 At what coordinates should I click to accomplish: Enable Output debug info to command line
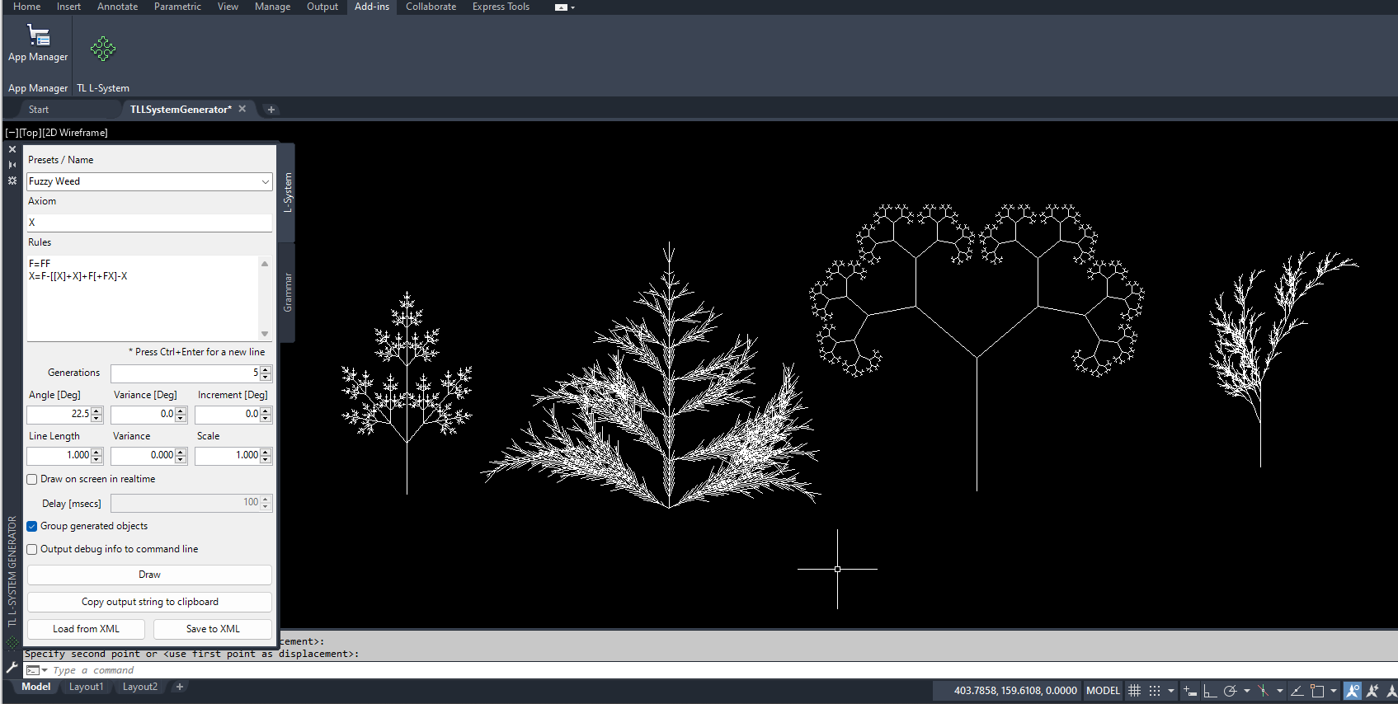coord(32,549)
